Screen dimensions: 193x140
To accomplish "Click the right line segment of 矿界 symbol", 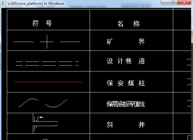I will tap(70, 42).
